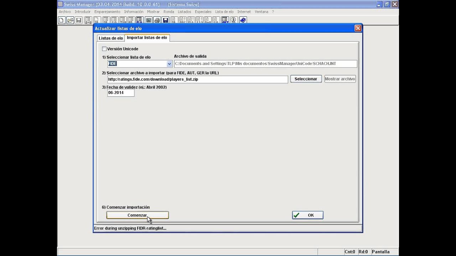Screen dimensions: 456x256
Task: Click the OPT options toolbar icon
Action: (224, 20)
